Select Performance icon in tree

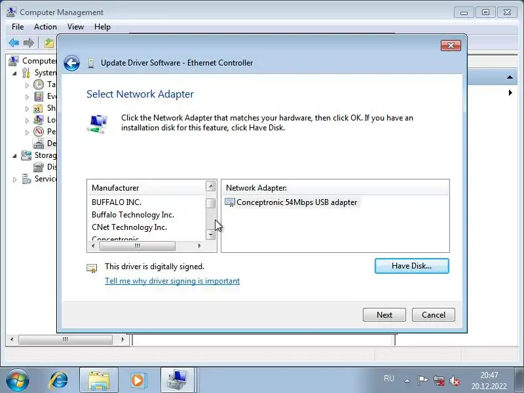pos(39,132)
